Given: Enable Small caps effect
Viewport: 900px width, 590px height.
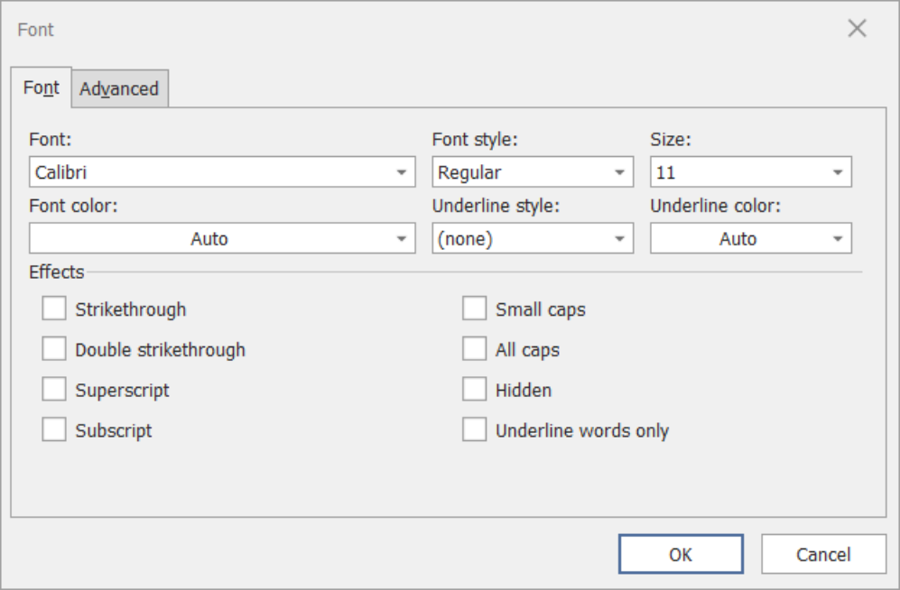Looking at the screenshot, I should pos(475,309).
